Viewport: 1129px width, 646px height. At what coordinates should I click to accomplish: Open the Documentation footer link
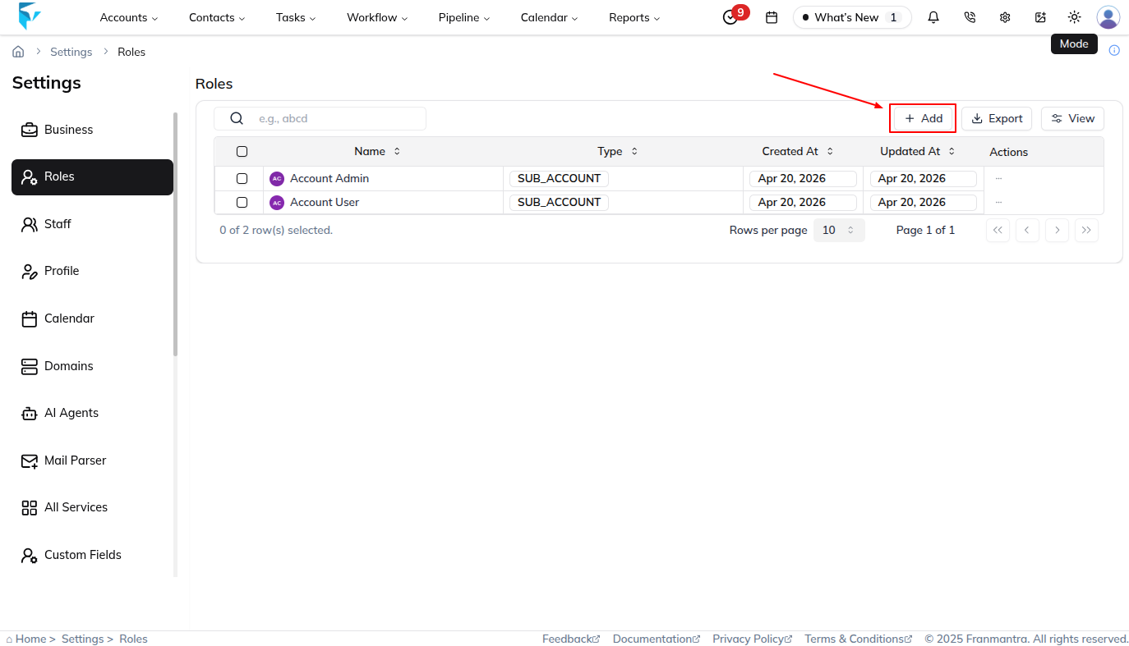click(657, 639)
